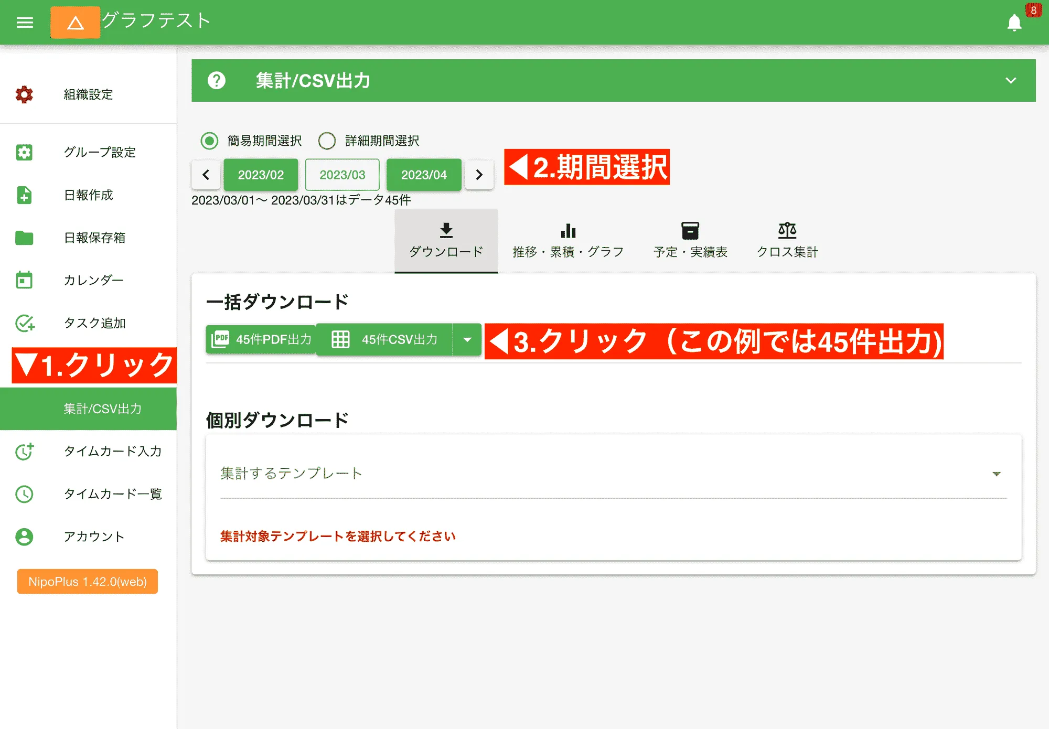The image size is (1049, 729).
Task: Open notifications via the bell icon
Action: tap(1013, 23)
